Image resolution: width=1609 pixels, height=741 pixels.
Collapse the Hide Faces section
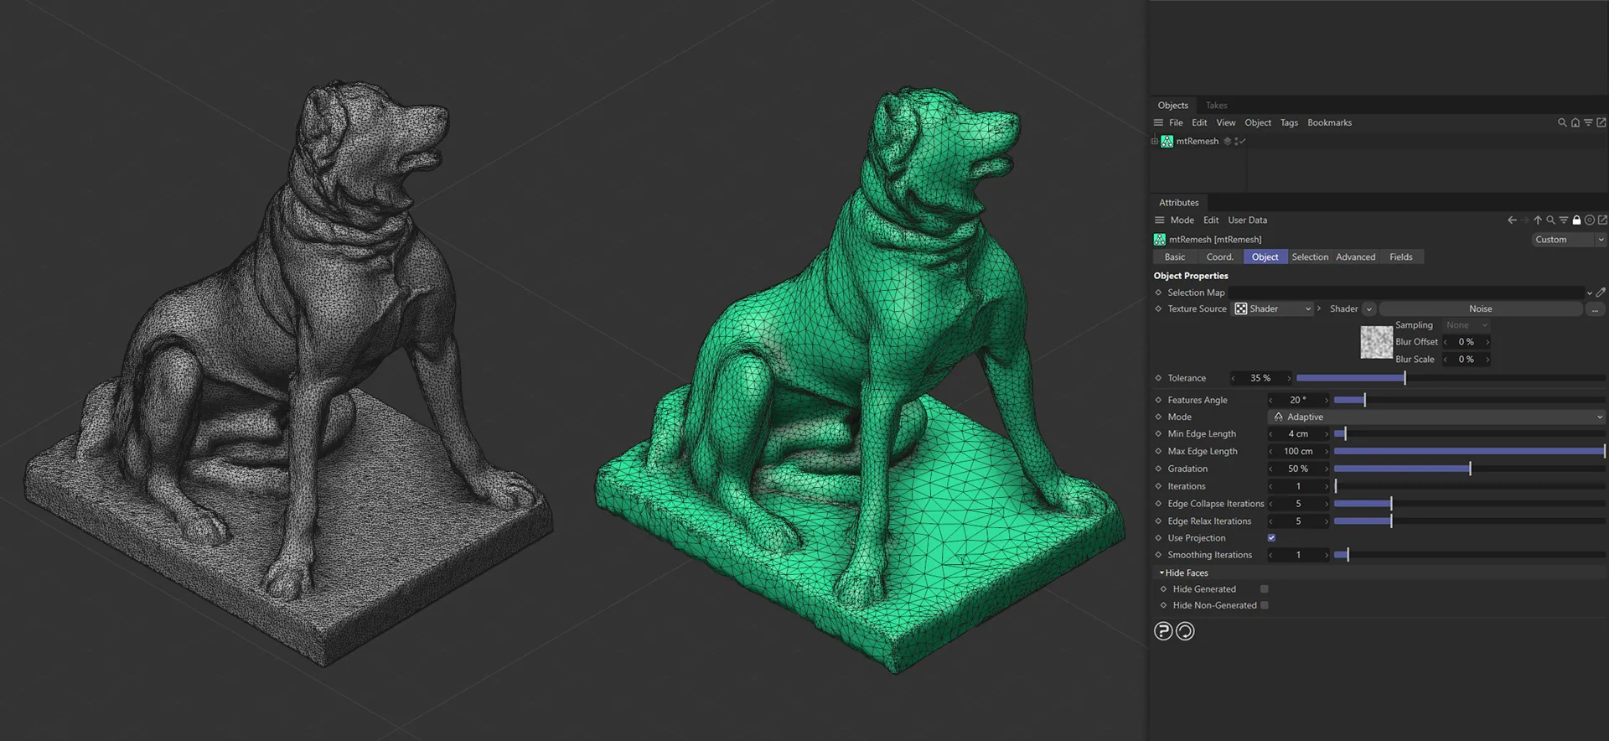click(x=1162, y=573)
